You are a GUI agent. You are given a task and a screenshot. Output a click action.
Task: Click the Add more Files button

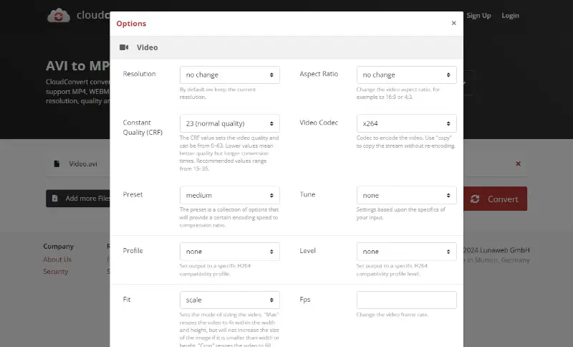78,198
